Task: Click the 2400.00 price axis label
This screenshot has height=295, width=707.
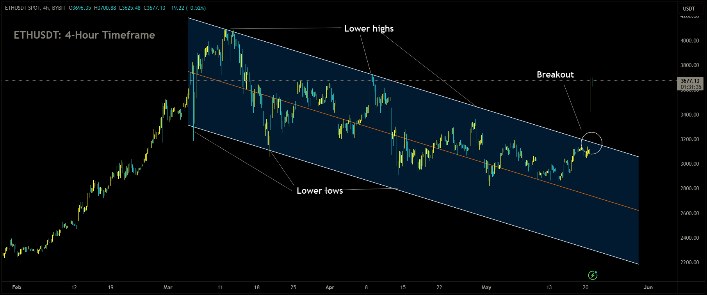Action: pos(689,238)
